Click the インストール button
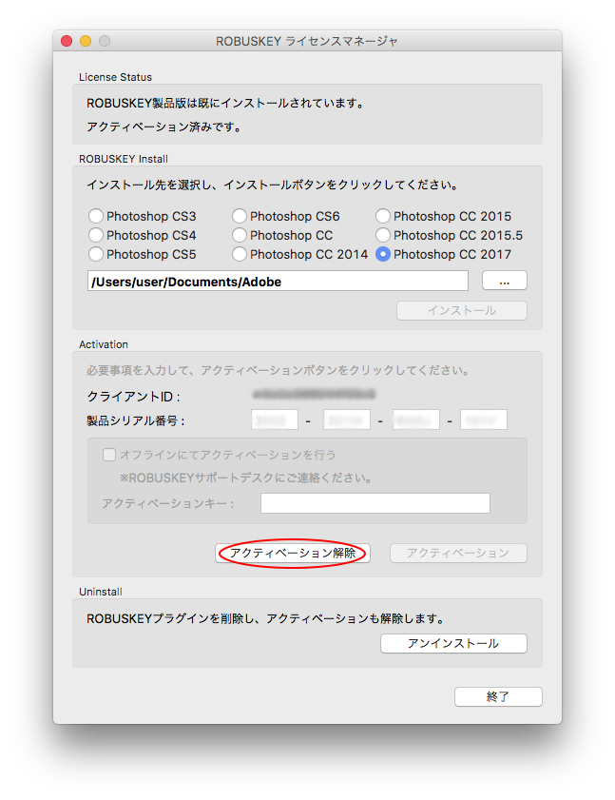The width and height of the screenshot is (615, 800). point(462,311)
